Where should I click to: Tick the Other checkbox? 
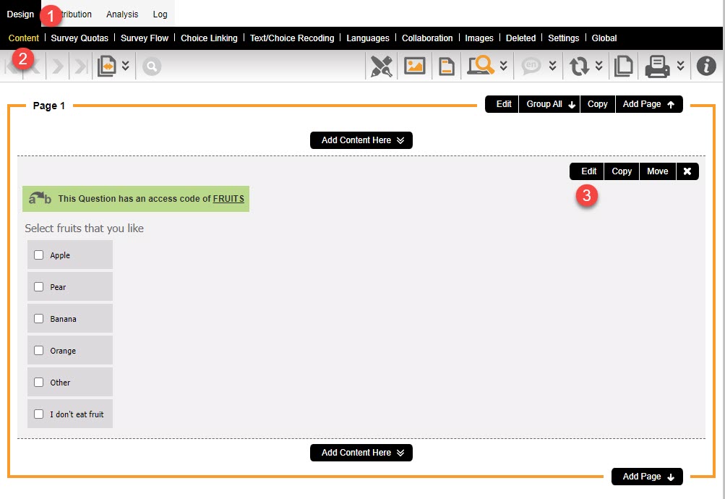coord(39,382)
